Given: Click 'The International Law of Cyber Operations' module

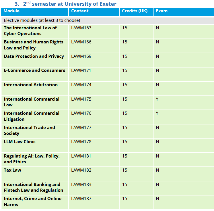Looking at the screenshot, I should (30, 31).
